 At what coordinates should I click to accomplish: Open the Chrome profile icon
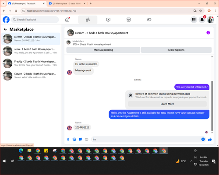[209, 10]
